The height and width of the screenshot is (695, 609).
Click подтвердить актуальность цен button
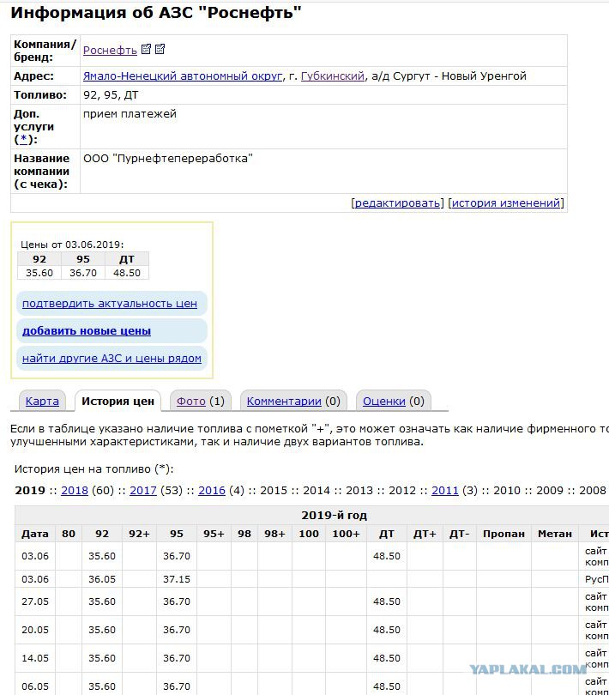110,304
